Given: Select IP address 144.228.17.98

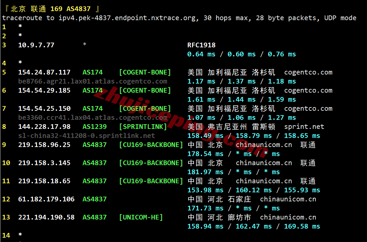Looking at the screenshot, I should click(44, 127).
